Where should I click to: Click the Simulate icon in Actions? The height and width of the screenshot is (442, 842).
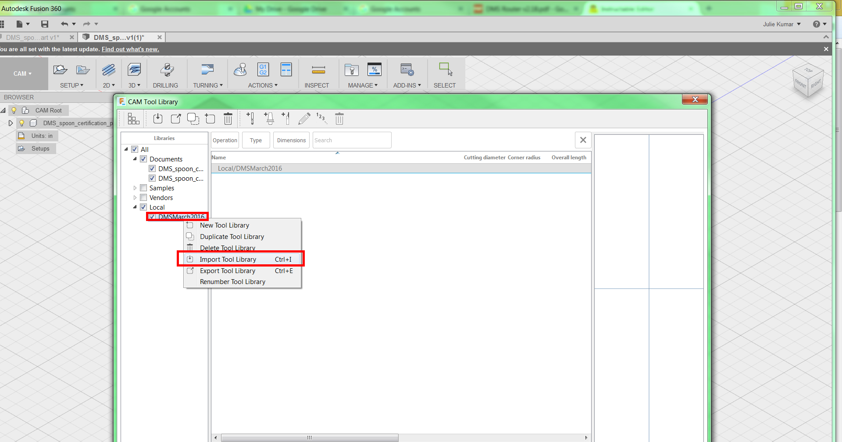(240, 70)
